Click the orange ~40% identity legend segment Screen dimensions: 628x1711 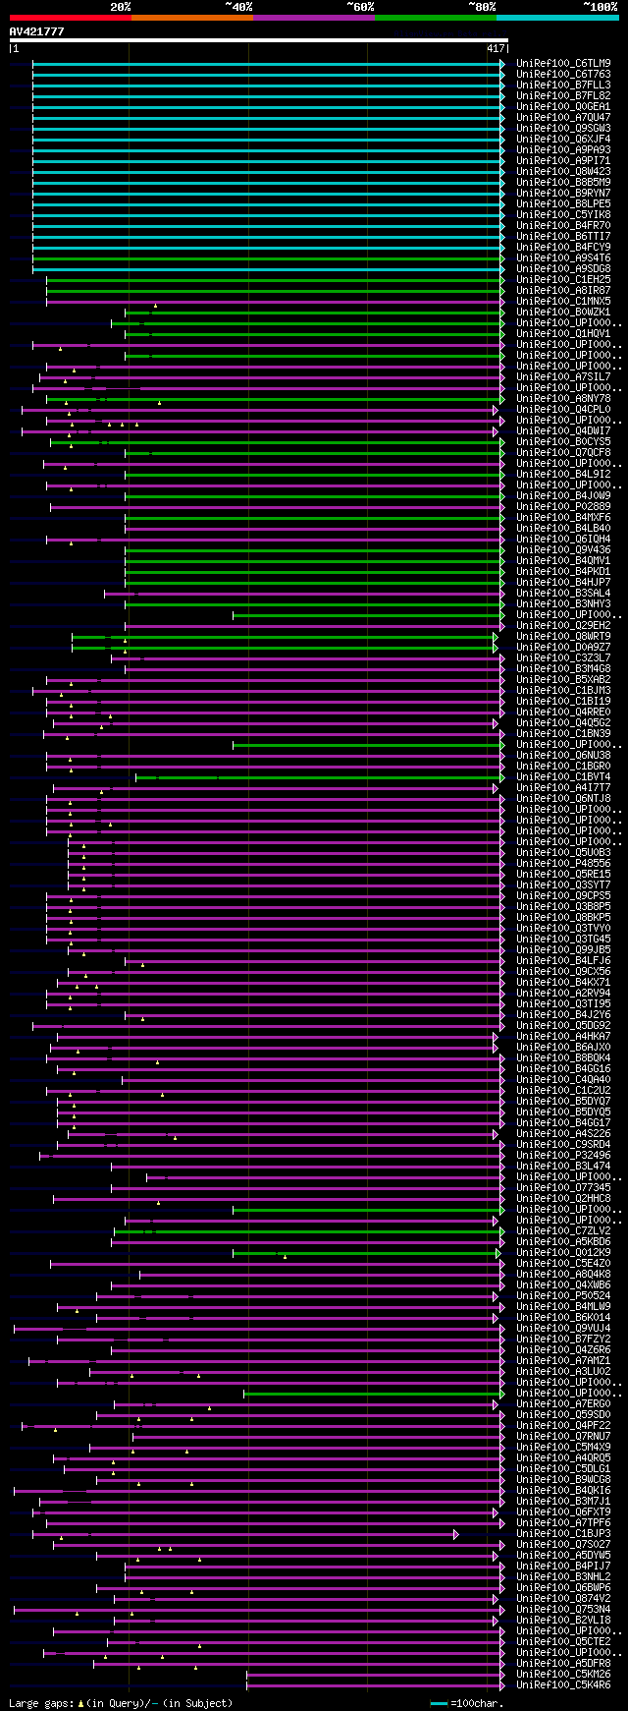pyautogui.click(x=192, y=18)
